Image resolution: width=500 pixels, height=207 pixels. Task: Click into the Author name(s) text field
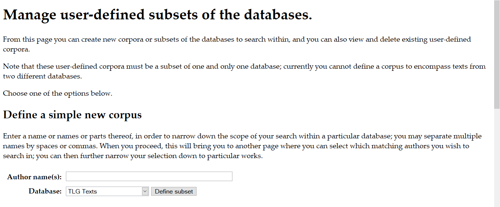coord(149,176)
